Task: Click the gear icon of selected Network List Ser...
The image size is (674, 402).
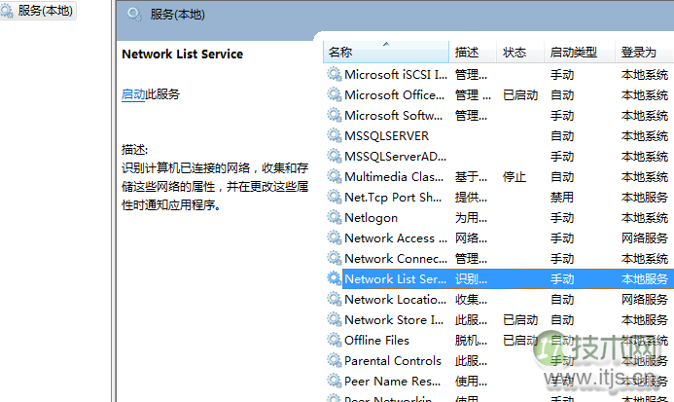Action: (x=334, y=279)
